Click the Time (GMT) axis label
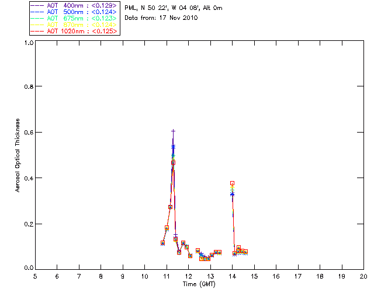Viewport: 374px width, 299px height. tap(199, 284)
